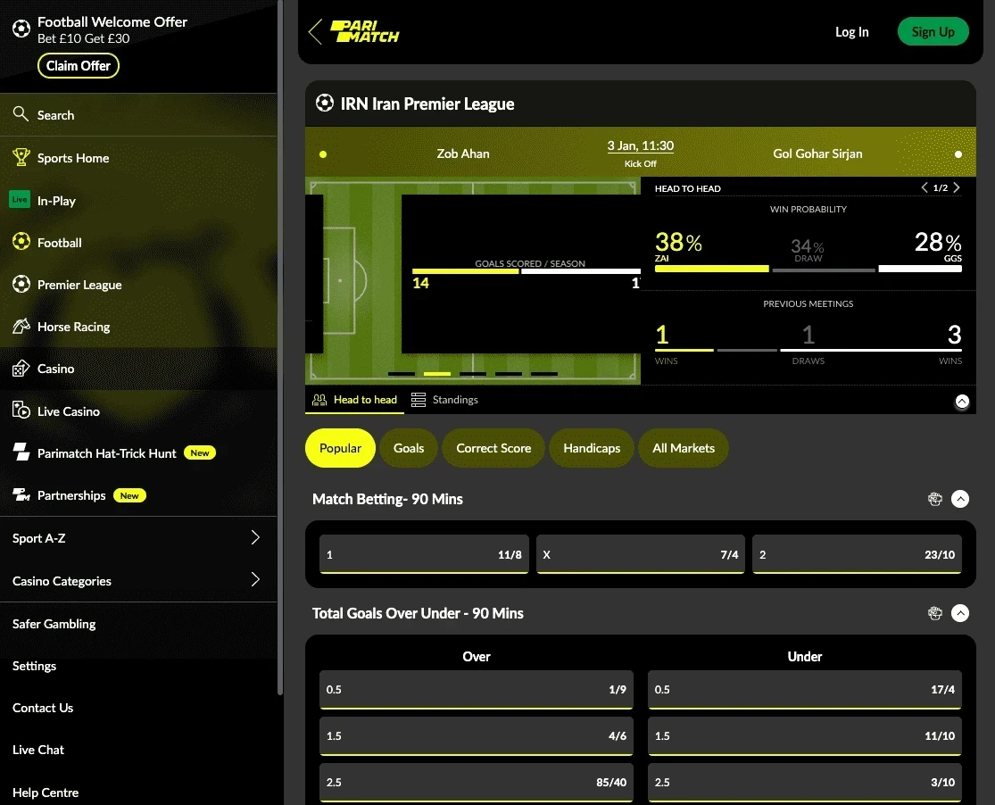Click the 3 Jan, 11:30 kick-off time

pyautogui.click(x=640, y=146)
